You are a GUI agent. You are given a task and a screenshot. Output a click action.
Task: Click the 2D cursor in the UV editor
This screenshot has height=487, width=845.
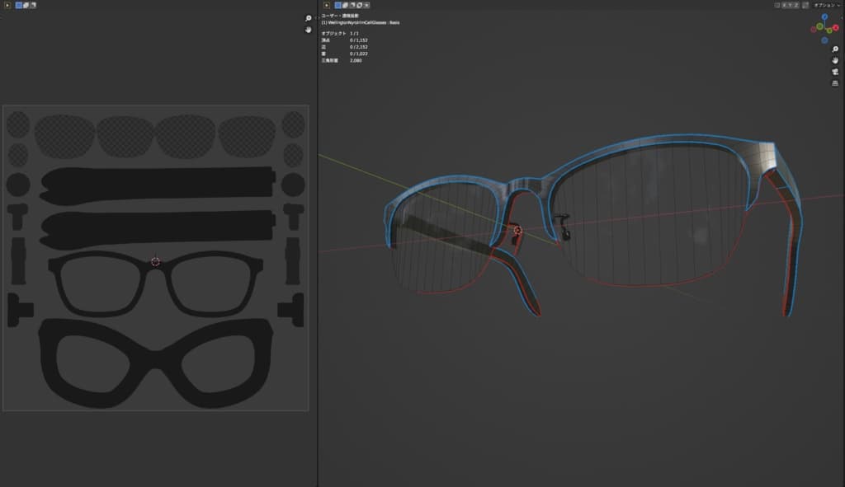tap(155, 261)
